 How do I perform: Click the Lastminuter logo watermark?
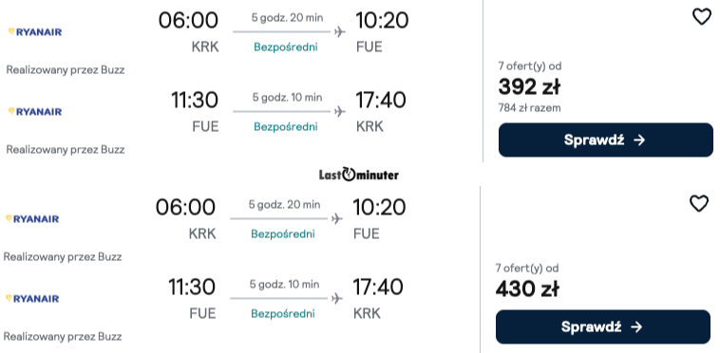[x=359, y=175]
